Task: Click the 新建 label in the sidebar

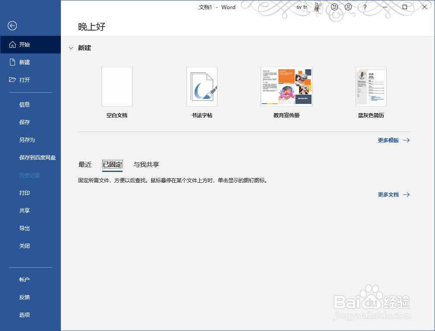Action: point(25,62)
